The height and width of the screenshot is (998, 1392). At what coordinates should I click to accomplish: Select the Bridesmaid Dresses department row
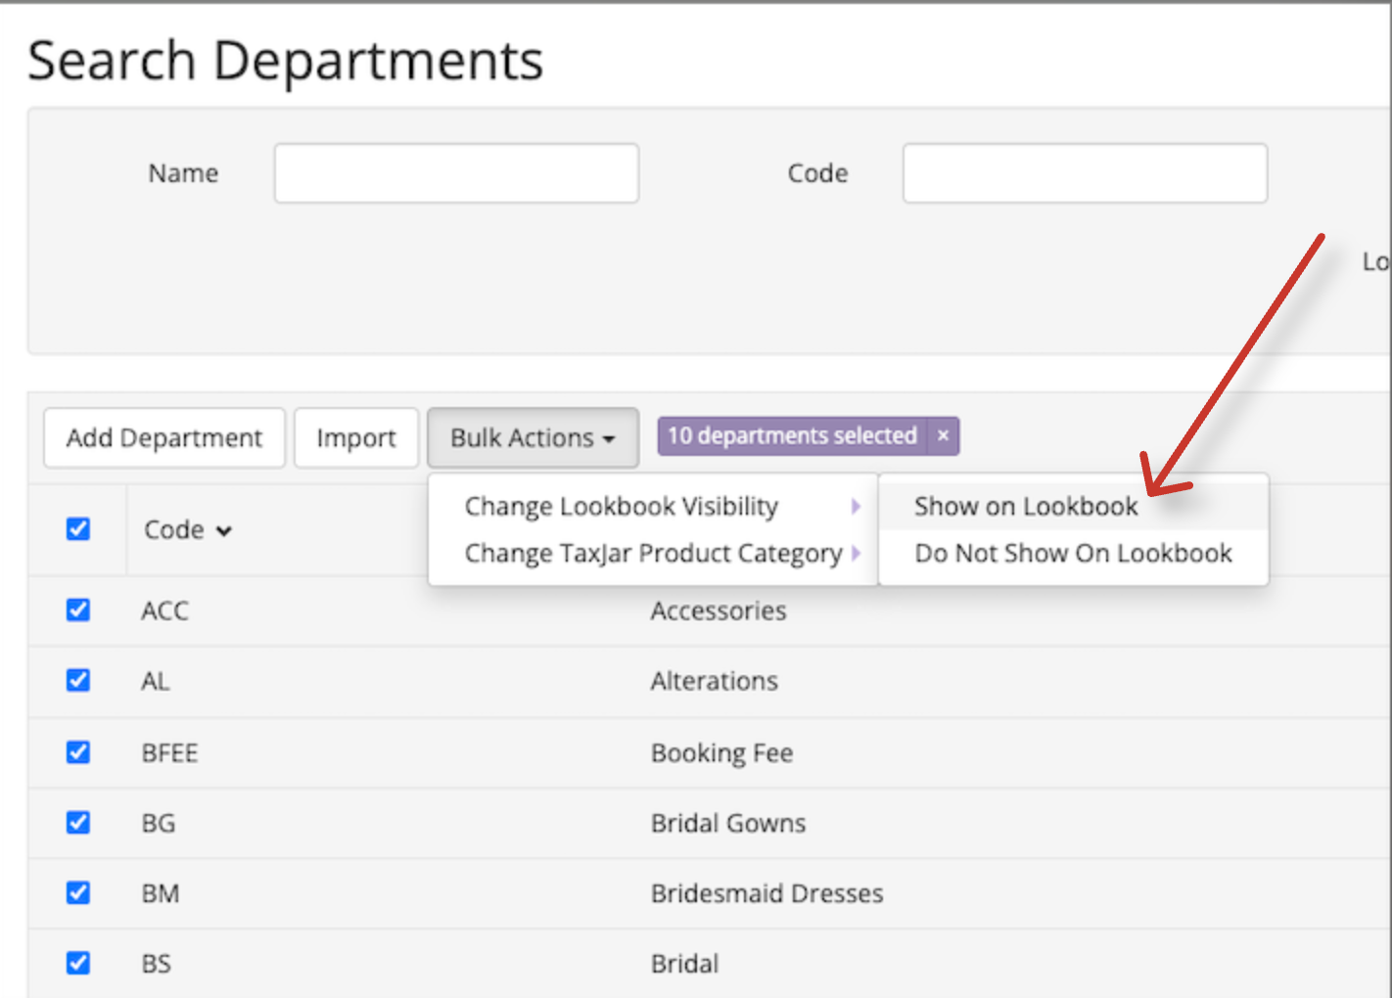766,892
